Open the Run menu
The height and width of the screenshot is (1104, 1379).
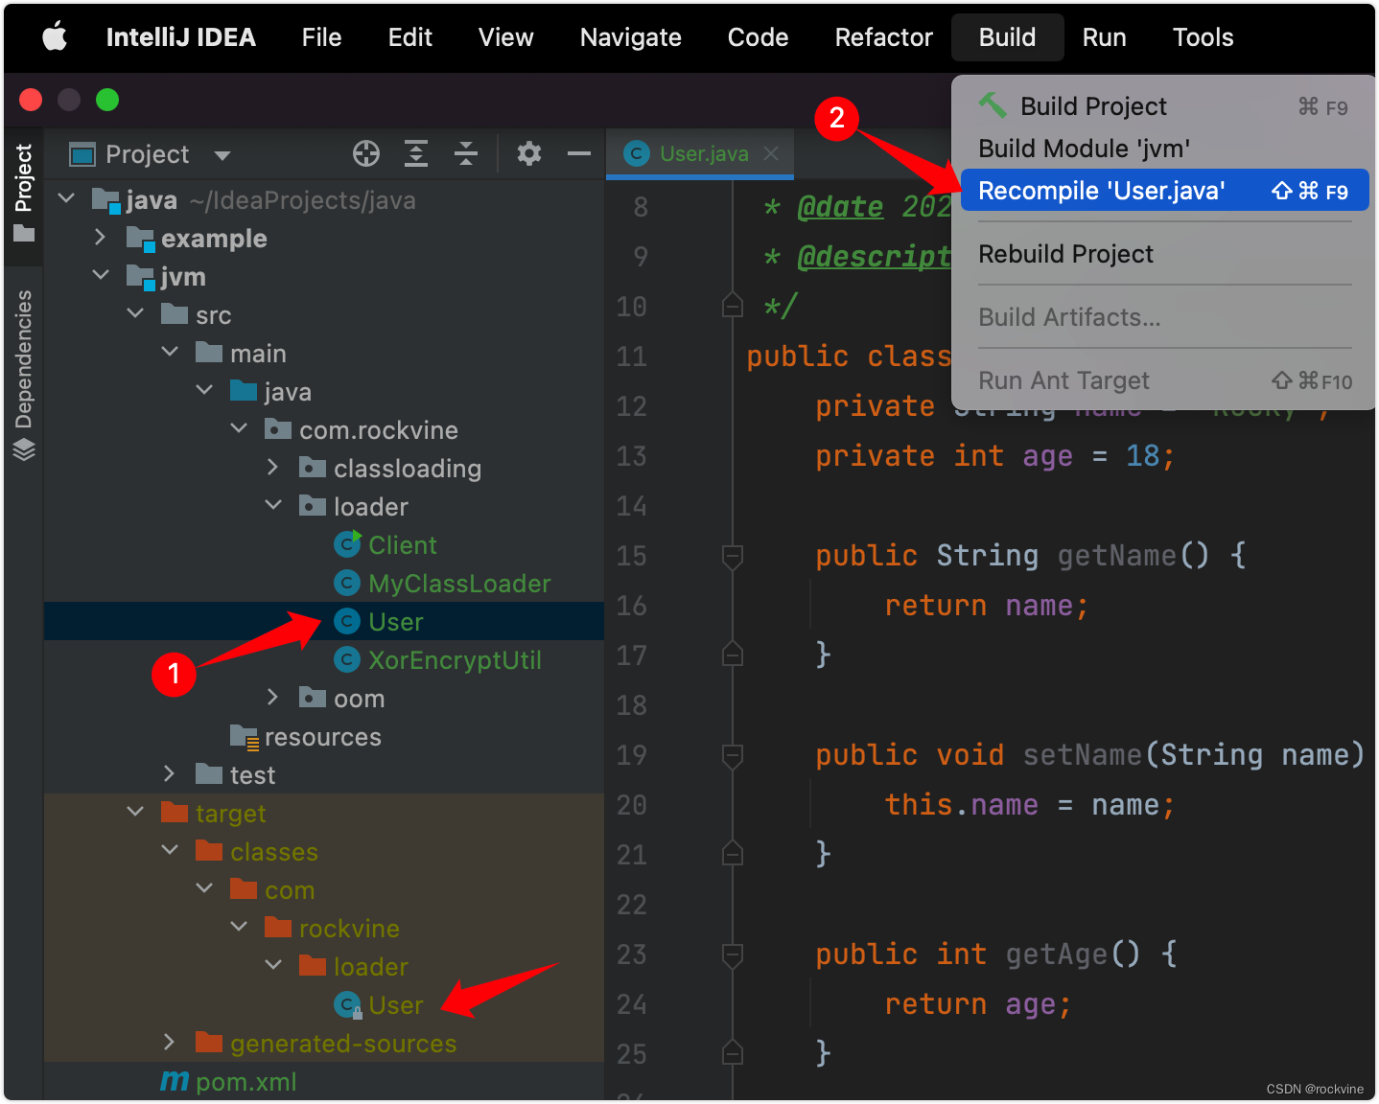point(1105,37)
